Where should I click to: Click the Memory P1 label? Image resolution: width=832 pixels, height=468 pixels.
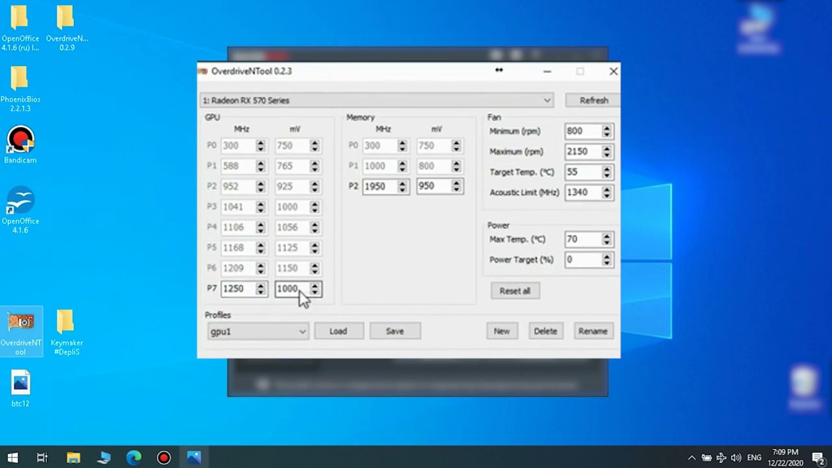(x=353, y=166)
